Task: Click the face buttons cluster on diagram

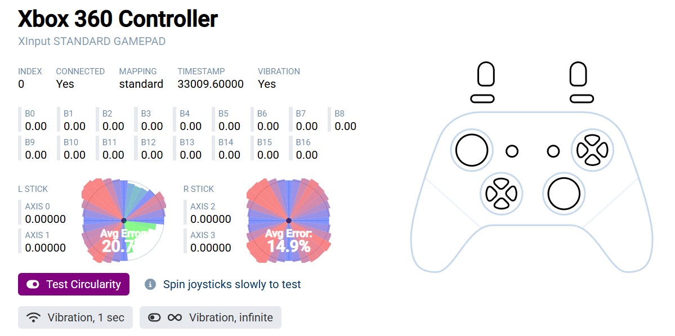Action: pyautogui.click(x=592, y=150)
